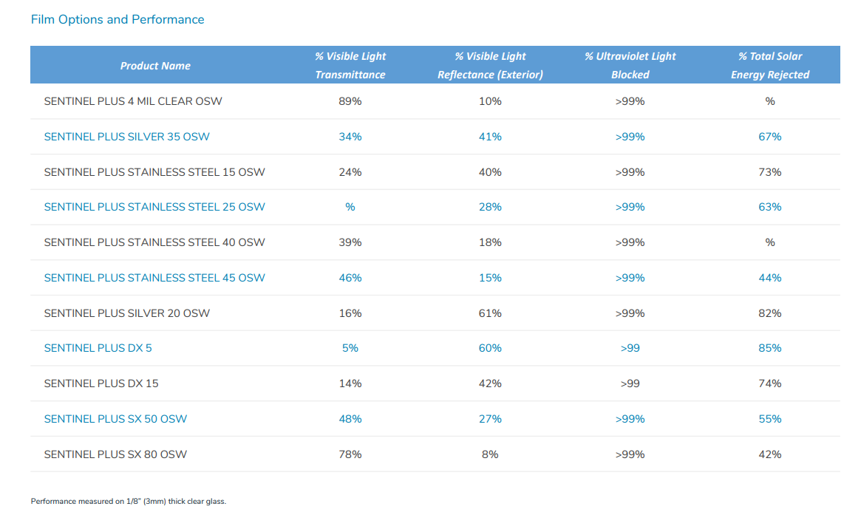Open the SENTINEL PLUS DX 5 link
This screenshot has height=515, width=861.
[x=98, y=348]
